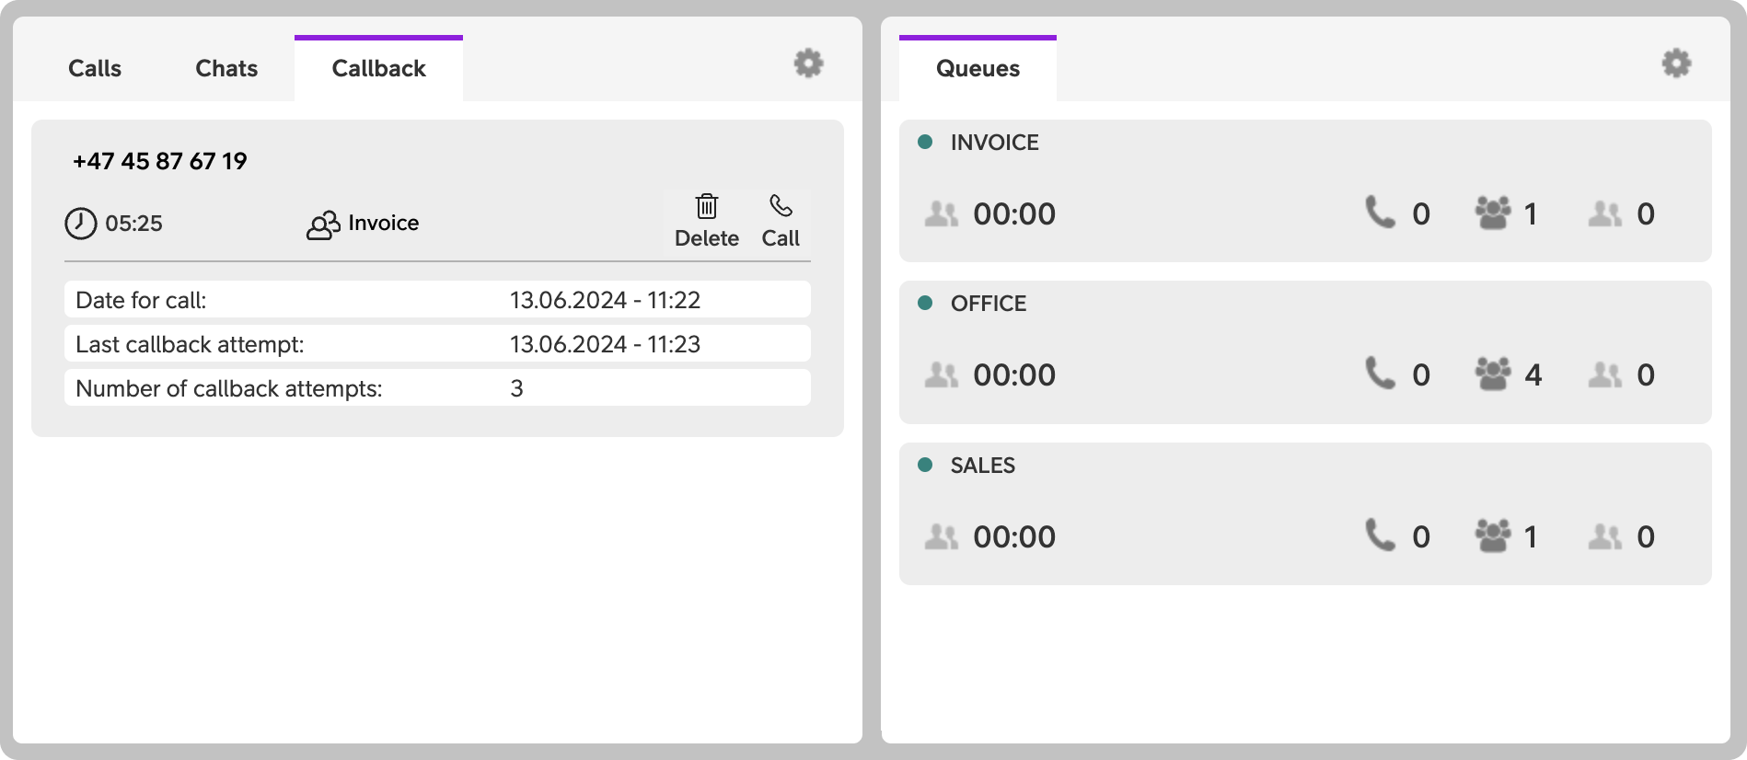Viewport: 1747px width, 760px height.
Task: Click the agents group icon in SALES queue
Action: 1493,535
